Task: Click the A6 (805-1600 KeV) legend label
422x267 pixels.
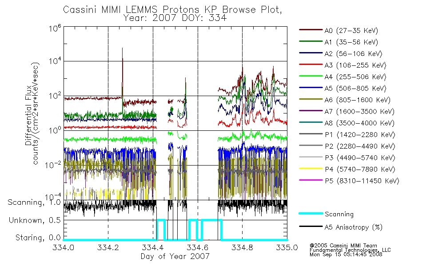Action: tap(358, 100)
